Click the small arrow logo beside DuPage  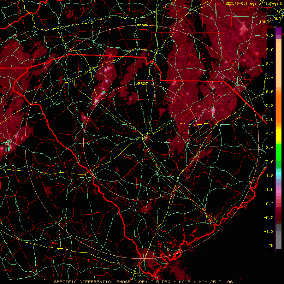pyautogui.click(x=281, y=3)
